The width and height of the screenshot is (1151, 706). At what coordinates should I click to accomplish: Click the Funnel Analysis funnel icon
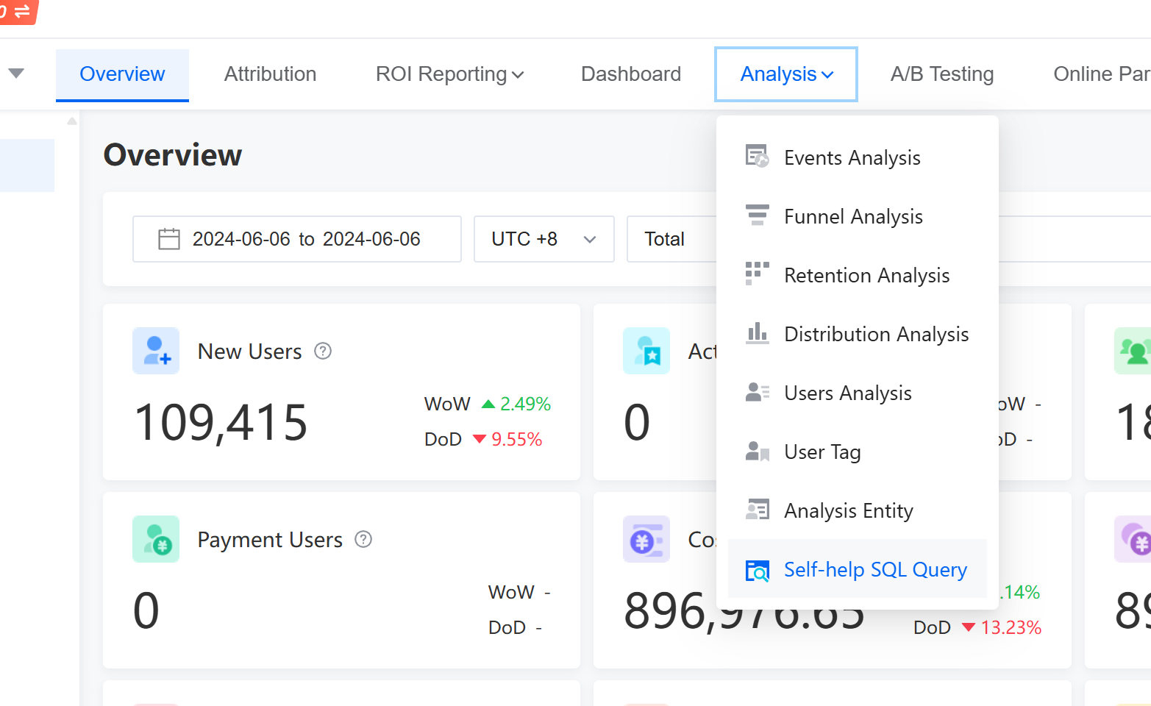coord(757,215)
